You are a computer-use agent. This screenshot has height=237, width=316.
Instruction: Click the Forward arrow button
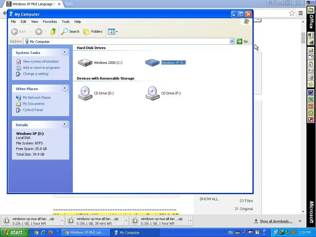coord(39,31)
